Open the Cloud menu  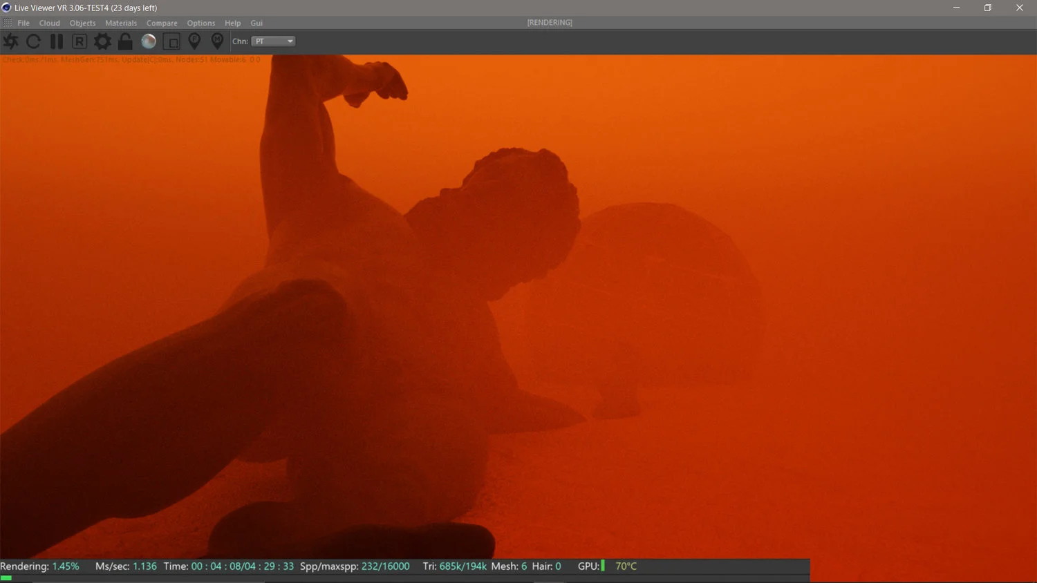(49, 23)
